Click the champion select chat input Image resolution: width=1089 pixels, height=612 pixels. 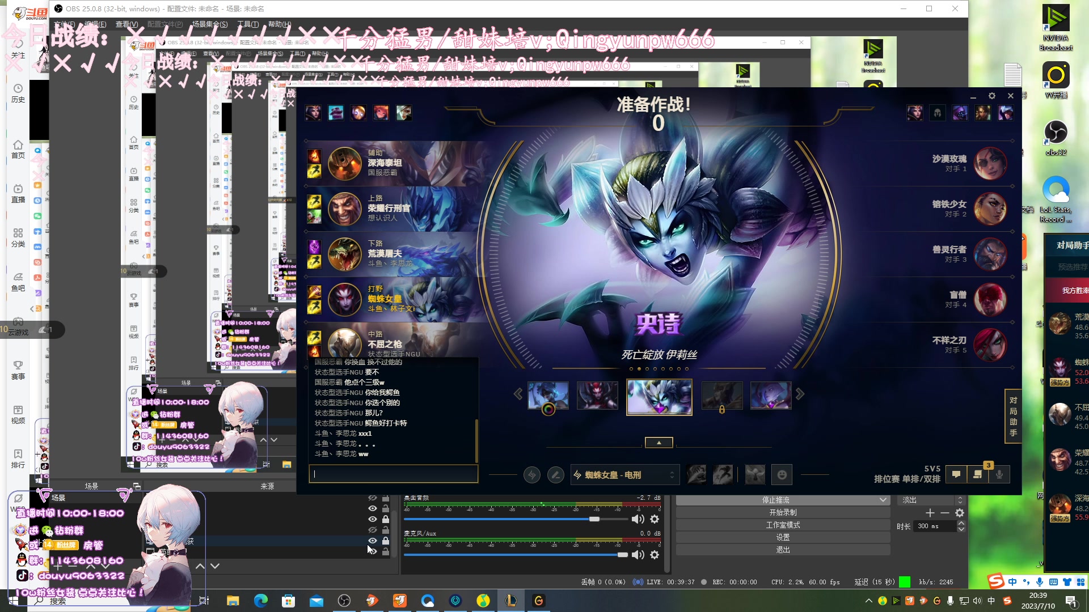click(x=393, y=474)
